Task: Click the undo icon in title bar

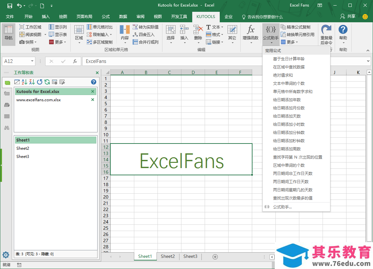Action: (19, 6)
